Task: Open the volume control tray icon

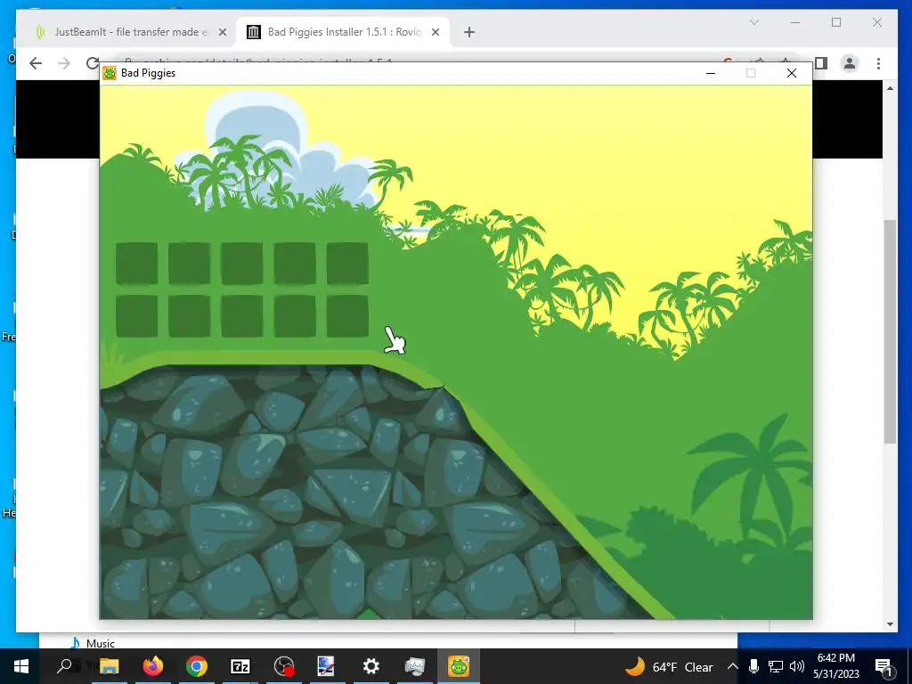Action: click(x=797, y=666)
